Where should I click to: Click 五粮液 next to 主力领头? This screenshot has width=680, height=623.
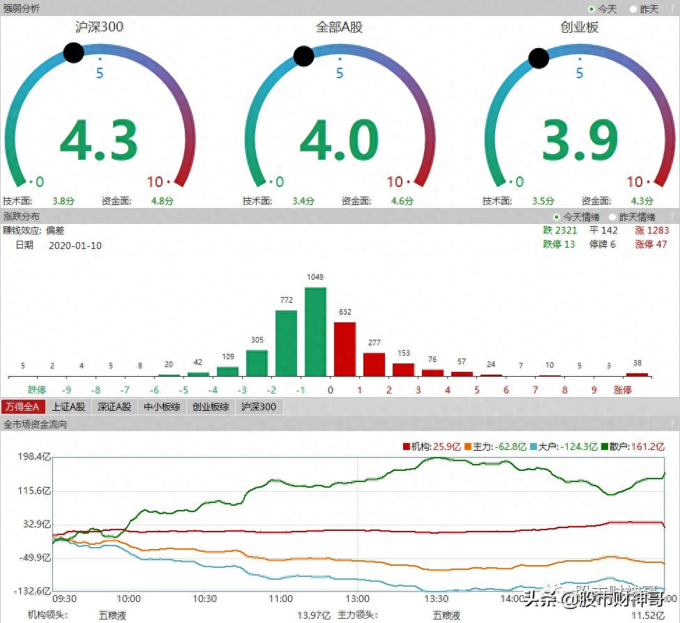coord(446,615)
